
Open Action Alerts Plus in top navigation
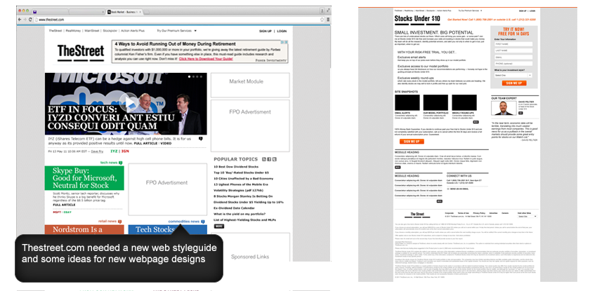click(x=133, y=31)
